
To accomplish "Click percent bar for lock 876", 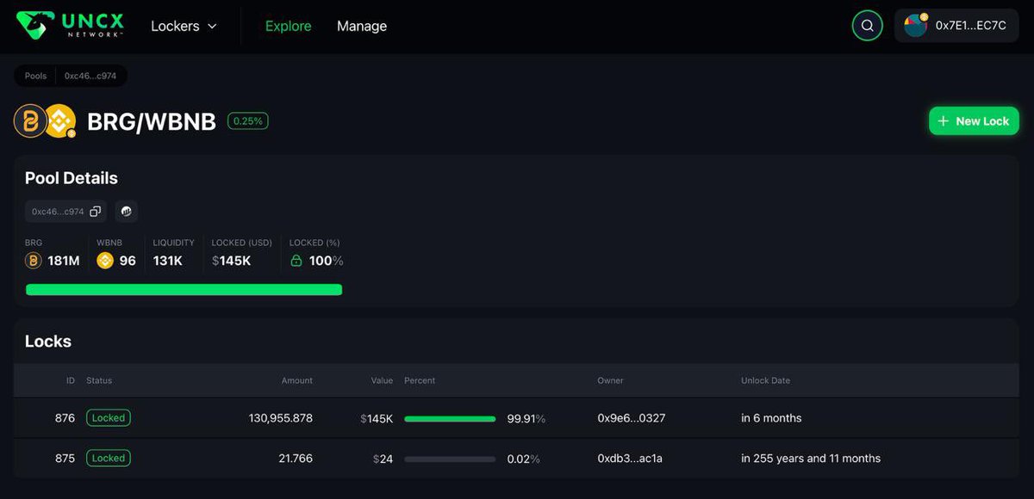I will (450, 418).
